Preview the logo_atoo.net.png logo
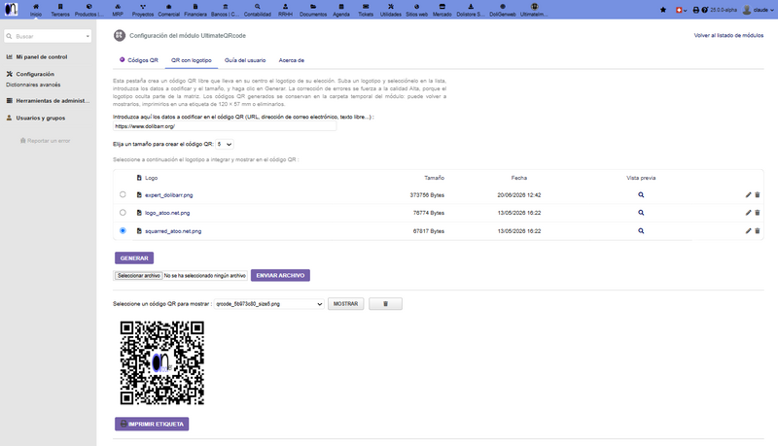The width and height of the screenshot is (778, 446). tap(641, 213)
